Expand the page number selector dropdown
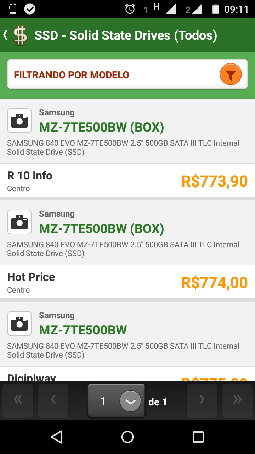This screenshot has height=454, width=255. 130,401
